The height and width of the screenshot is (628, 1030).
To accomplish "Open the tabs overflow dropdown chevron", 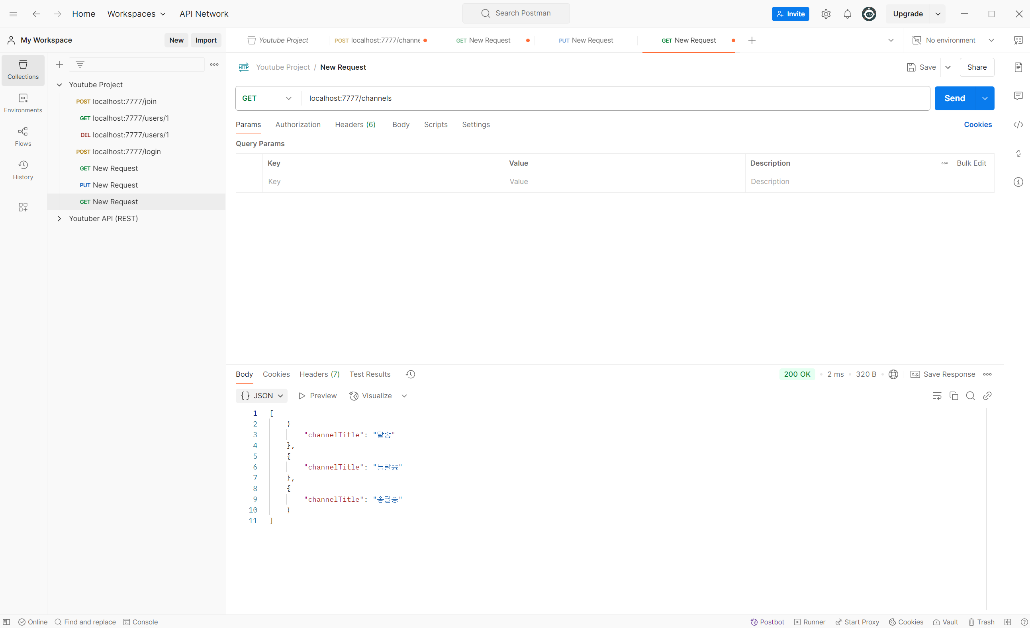I will click(x=891, y=40).
